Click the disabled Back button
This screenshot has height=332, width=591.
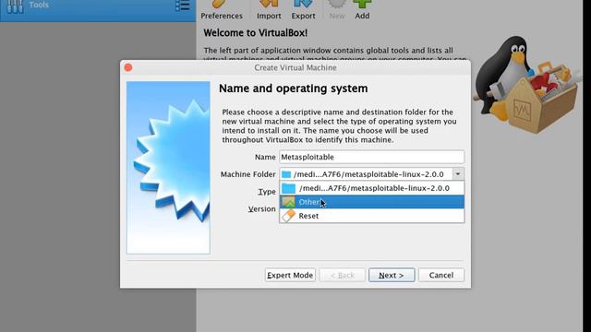coord(343,275)
